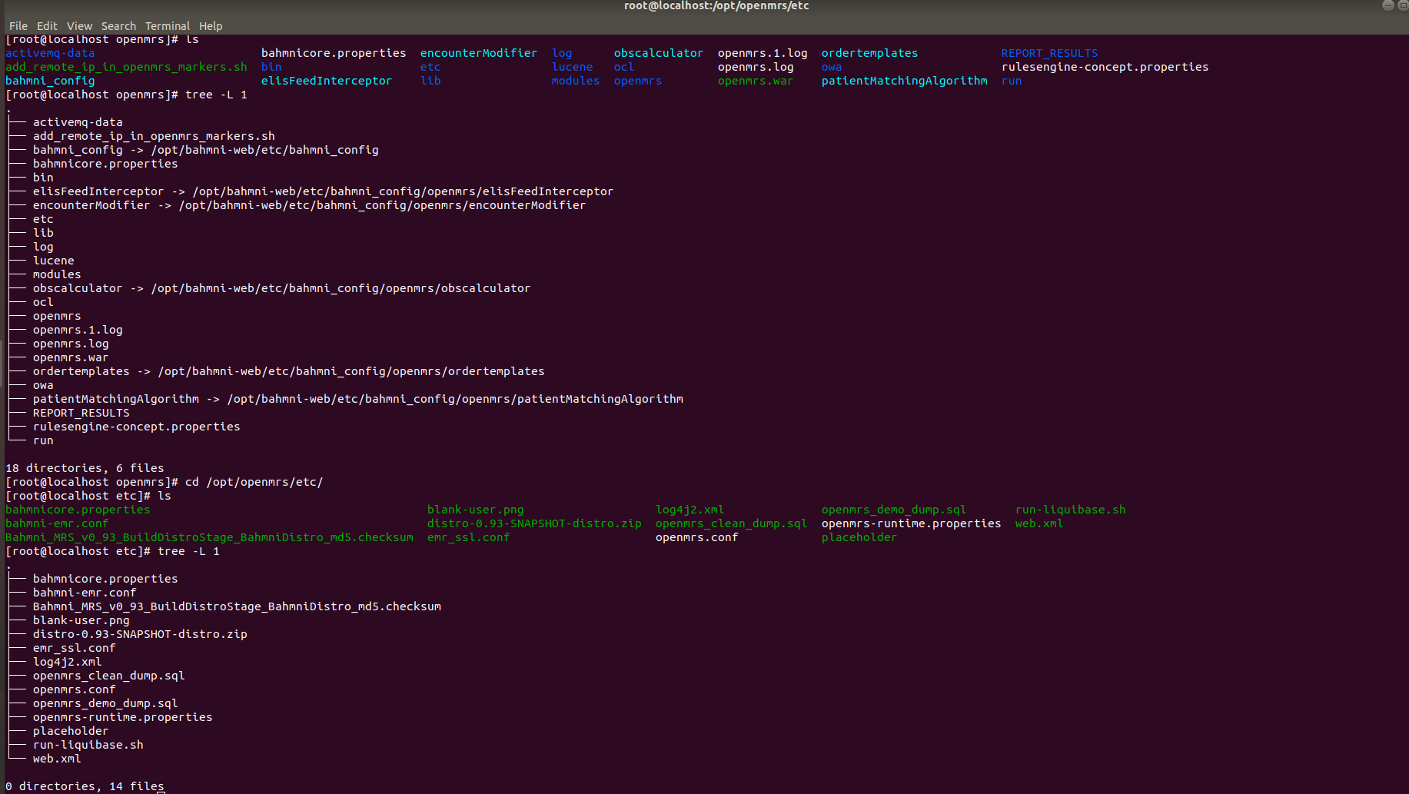Image resolution: width=1409 pixels, height=794 pixels.
Task: Click web.xml in the etc ls output
Action: [x=1038, y=523]
